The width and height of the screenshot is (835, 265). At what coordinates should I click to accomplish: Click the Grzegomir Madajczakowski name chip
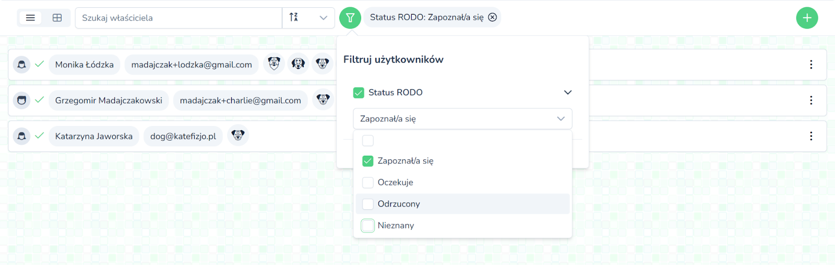[109, 100]
